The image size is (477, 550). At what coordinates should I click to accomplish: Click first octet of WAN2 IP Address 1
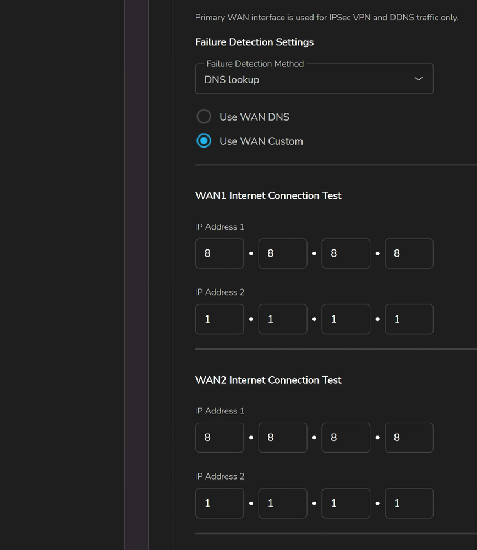click(x=220, y=438)
